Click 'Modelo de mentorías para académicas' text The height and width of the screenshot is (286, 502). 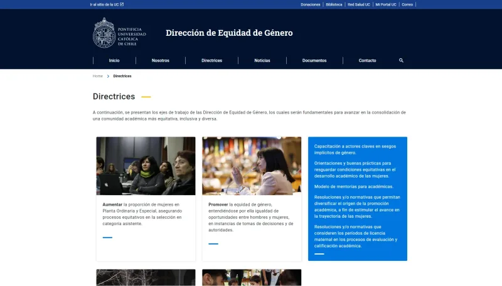pyautogui.click(x=354, y=186)
